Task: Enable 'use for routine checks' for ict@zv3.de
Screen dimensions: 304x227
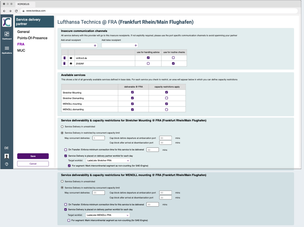Action: [174, 58]
